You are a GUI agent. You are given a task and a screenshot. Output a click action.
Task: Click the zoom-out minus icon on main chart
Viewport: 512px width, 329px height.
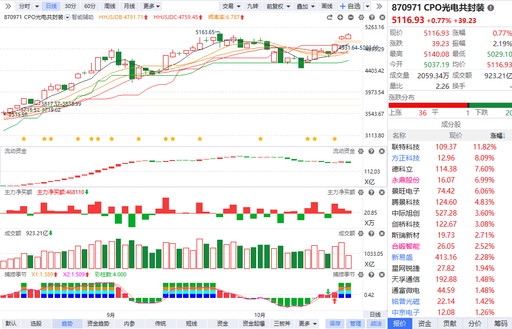click(x=351, y=17)
